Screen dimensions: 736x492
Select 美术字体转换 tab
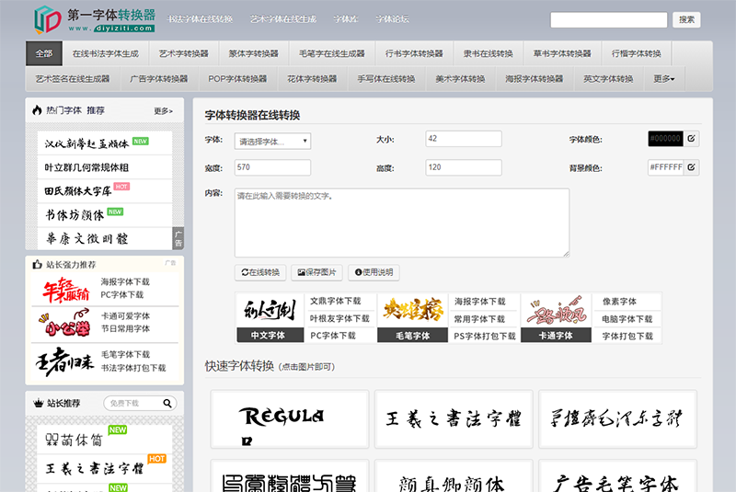(x=460, y=79)
